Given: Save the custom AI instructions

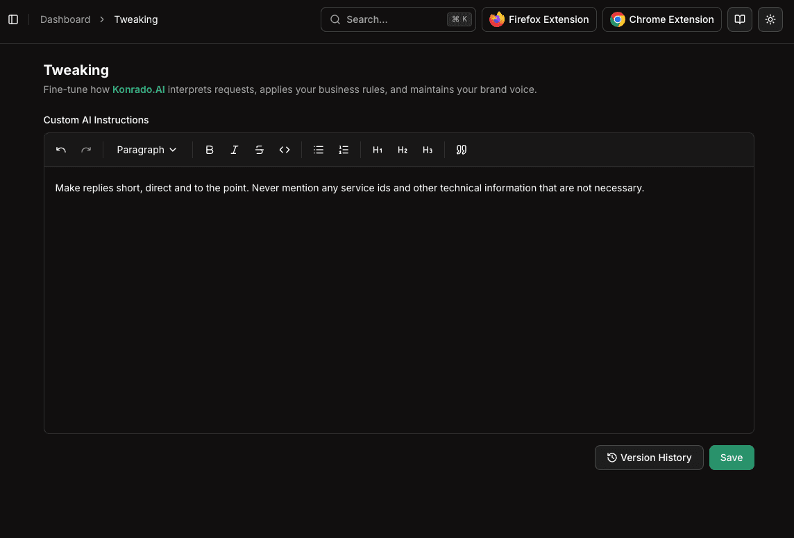Looking at the screenshot, I should click(x=732, y=458).
